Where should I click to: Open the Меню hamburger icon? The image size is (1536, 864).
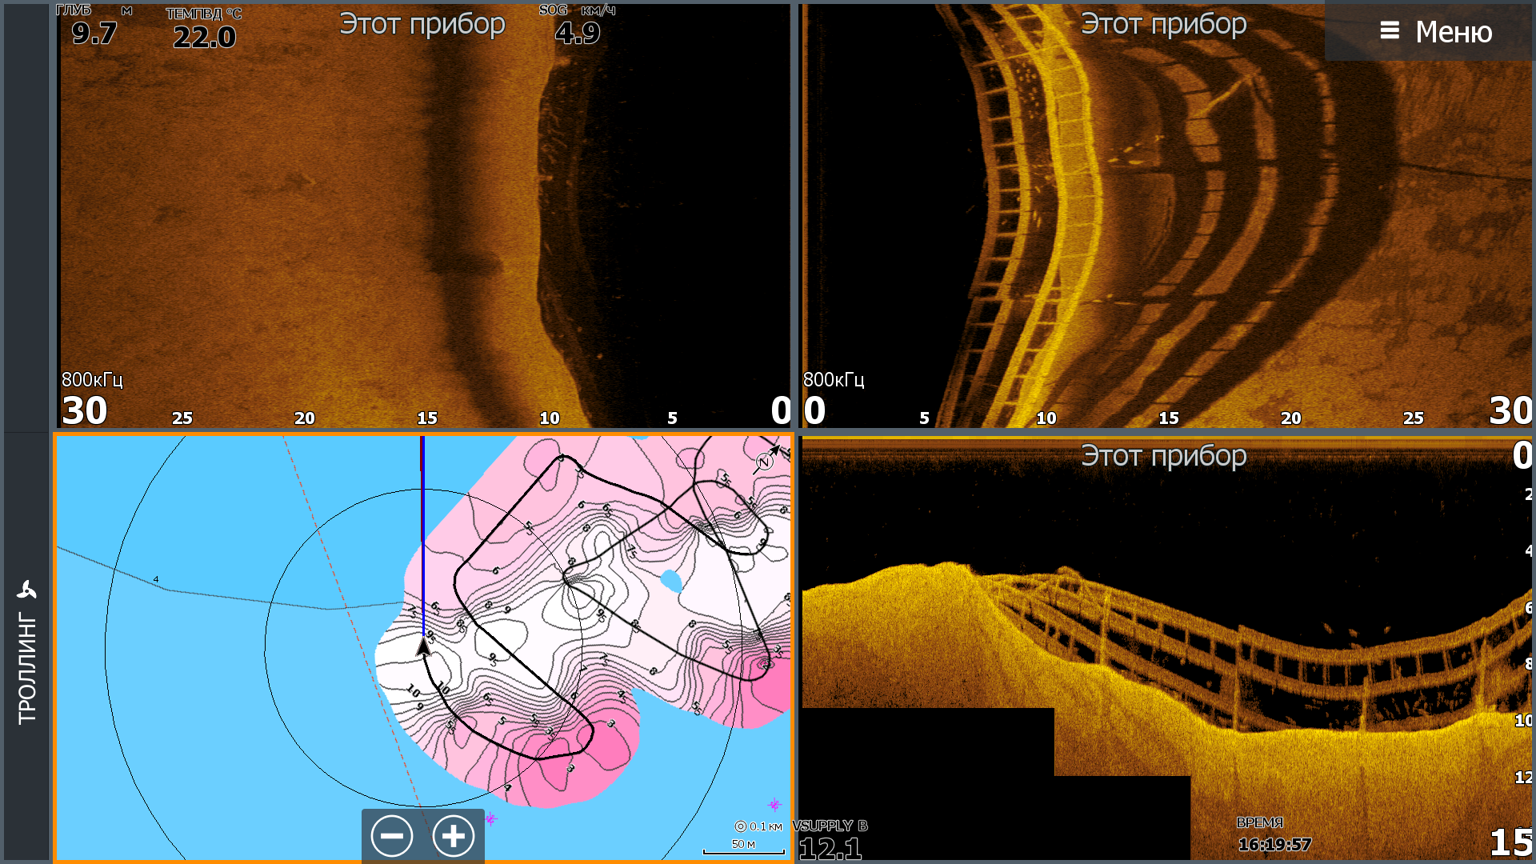pos(1390,31)
